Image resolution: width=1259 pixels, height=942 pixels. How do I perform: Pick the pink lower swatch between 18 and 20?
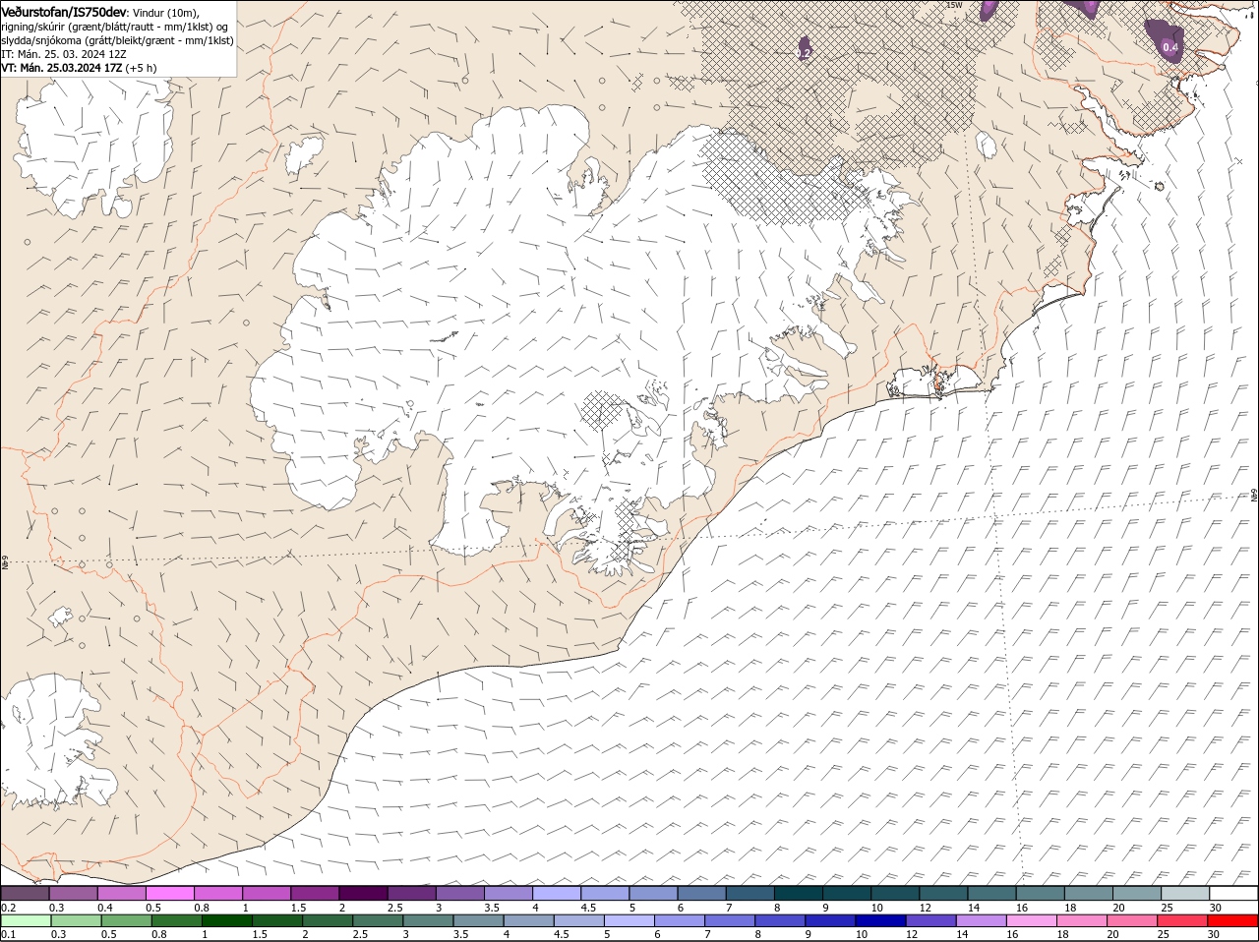(1081, 920)
